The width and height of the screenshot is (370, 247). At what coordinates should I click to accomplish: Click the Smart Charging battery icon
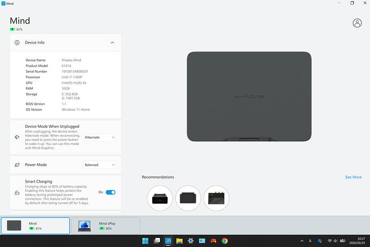tap(17, 192)
